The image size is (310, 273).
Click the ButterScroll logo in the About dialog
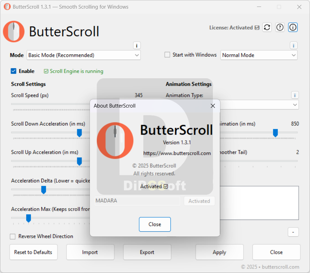pyautogui.click(x=115, y=140)
